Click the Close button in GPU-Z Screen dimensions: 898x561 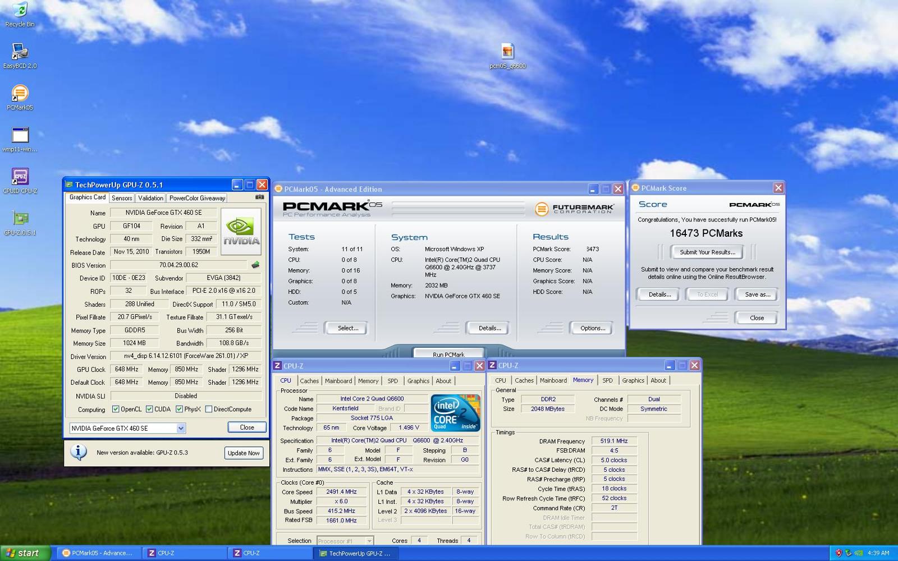pos(247,427)
